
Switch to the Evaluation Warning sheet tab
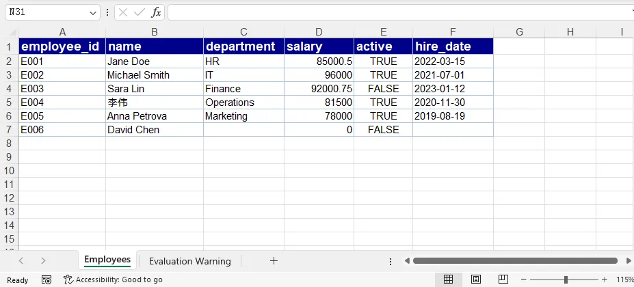click(189, 261)
